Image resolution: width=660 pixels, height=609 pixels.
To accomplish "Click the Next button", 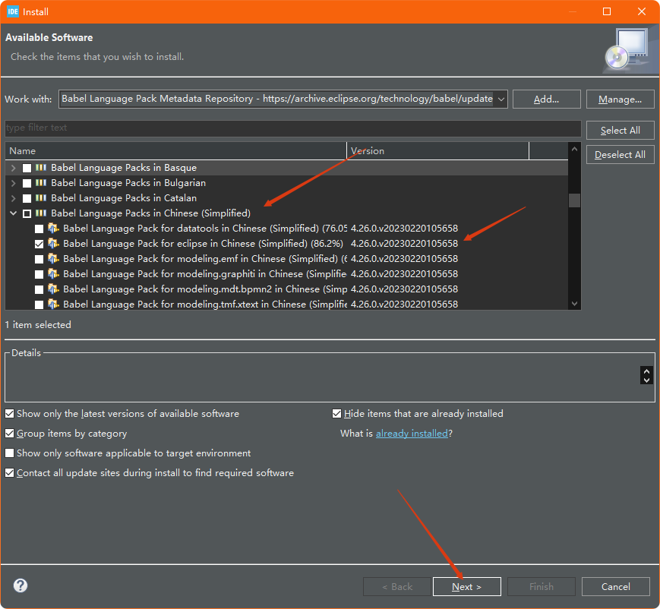I will (x=466, y=586).
